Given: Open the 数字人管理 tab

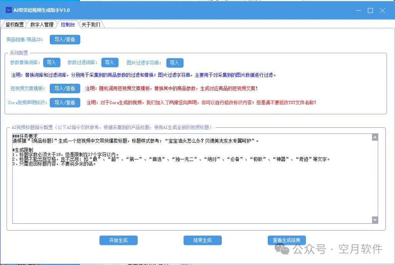Looking at the screenshot, I should [42, 25].
